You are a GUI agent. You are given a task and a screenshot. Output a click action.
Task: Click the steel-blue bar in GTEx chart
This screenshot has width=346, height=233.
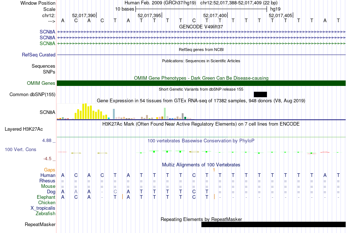(x=114, y=114)
